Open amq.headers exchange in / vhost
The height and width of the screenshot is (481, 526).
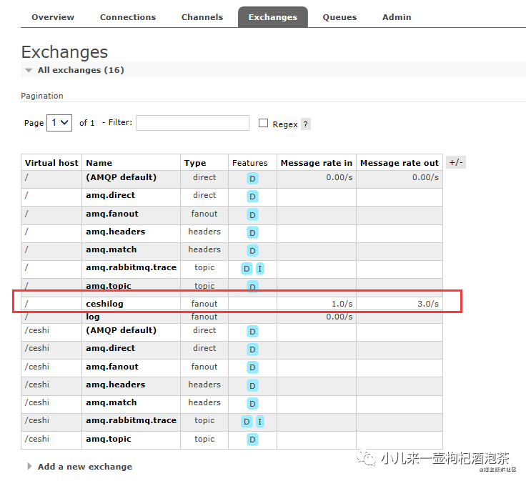point(115,232)
